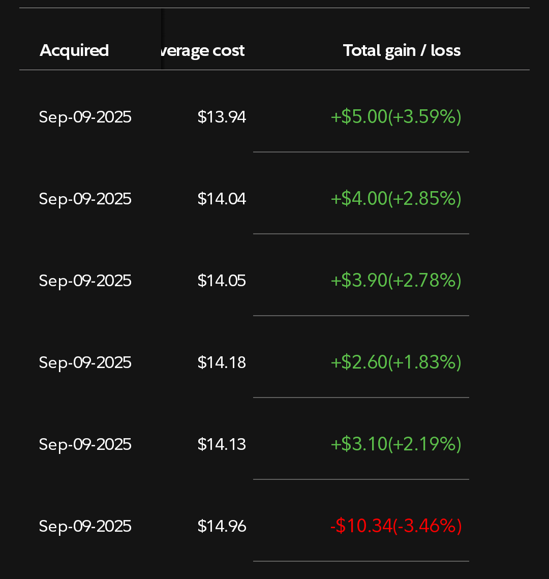Select the acquired date in the $14.04 lot row

click(85, 199)
